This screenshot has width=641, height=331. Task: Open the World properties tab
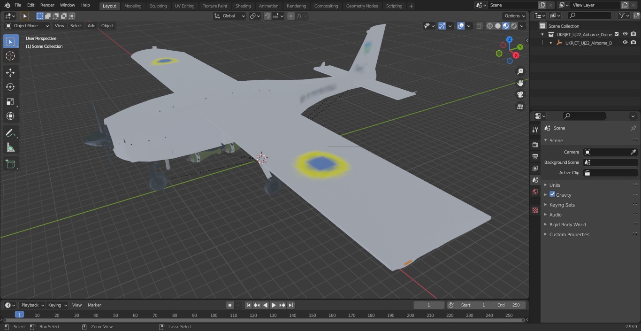coord(535,192)
